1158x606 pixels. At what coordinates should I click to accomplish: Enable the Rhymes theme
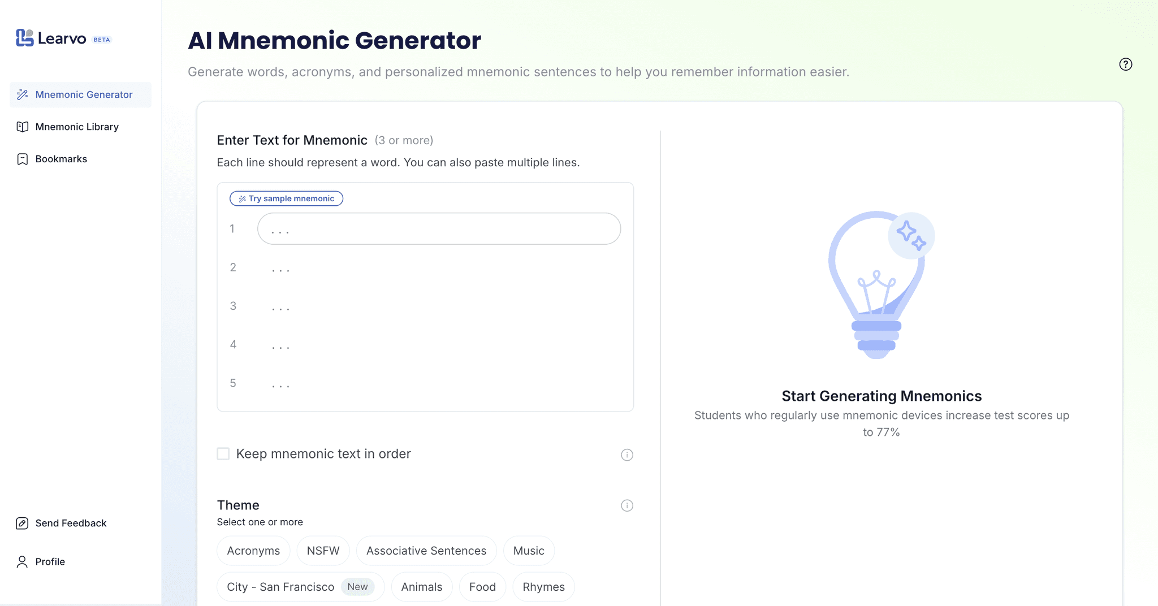[543, 586]
